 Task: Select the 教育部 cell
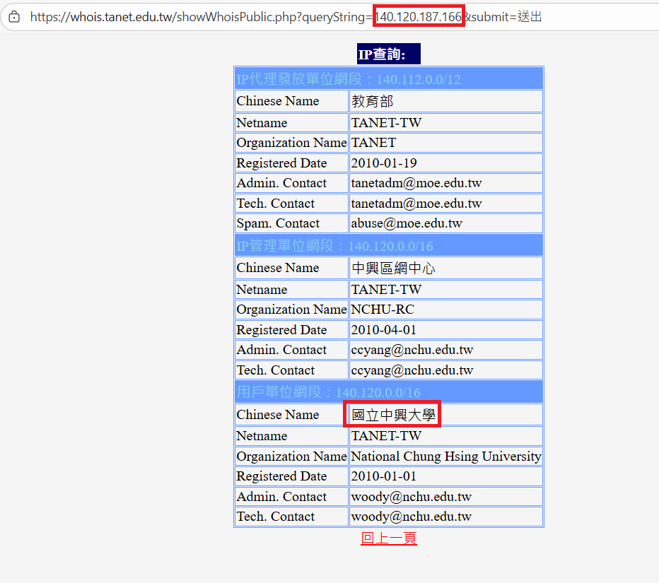[x=446, y=101]
